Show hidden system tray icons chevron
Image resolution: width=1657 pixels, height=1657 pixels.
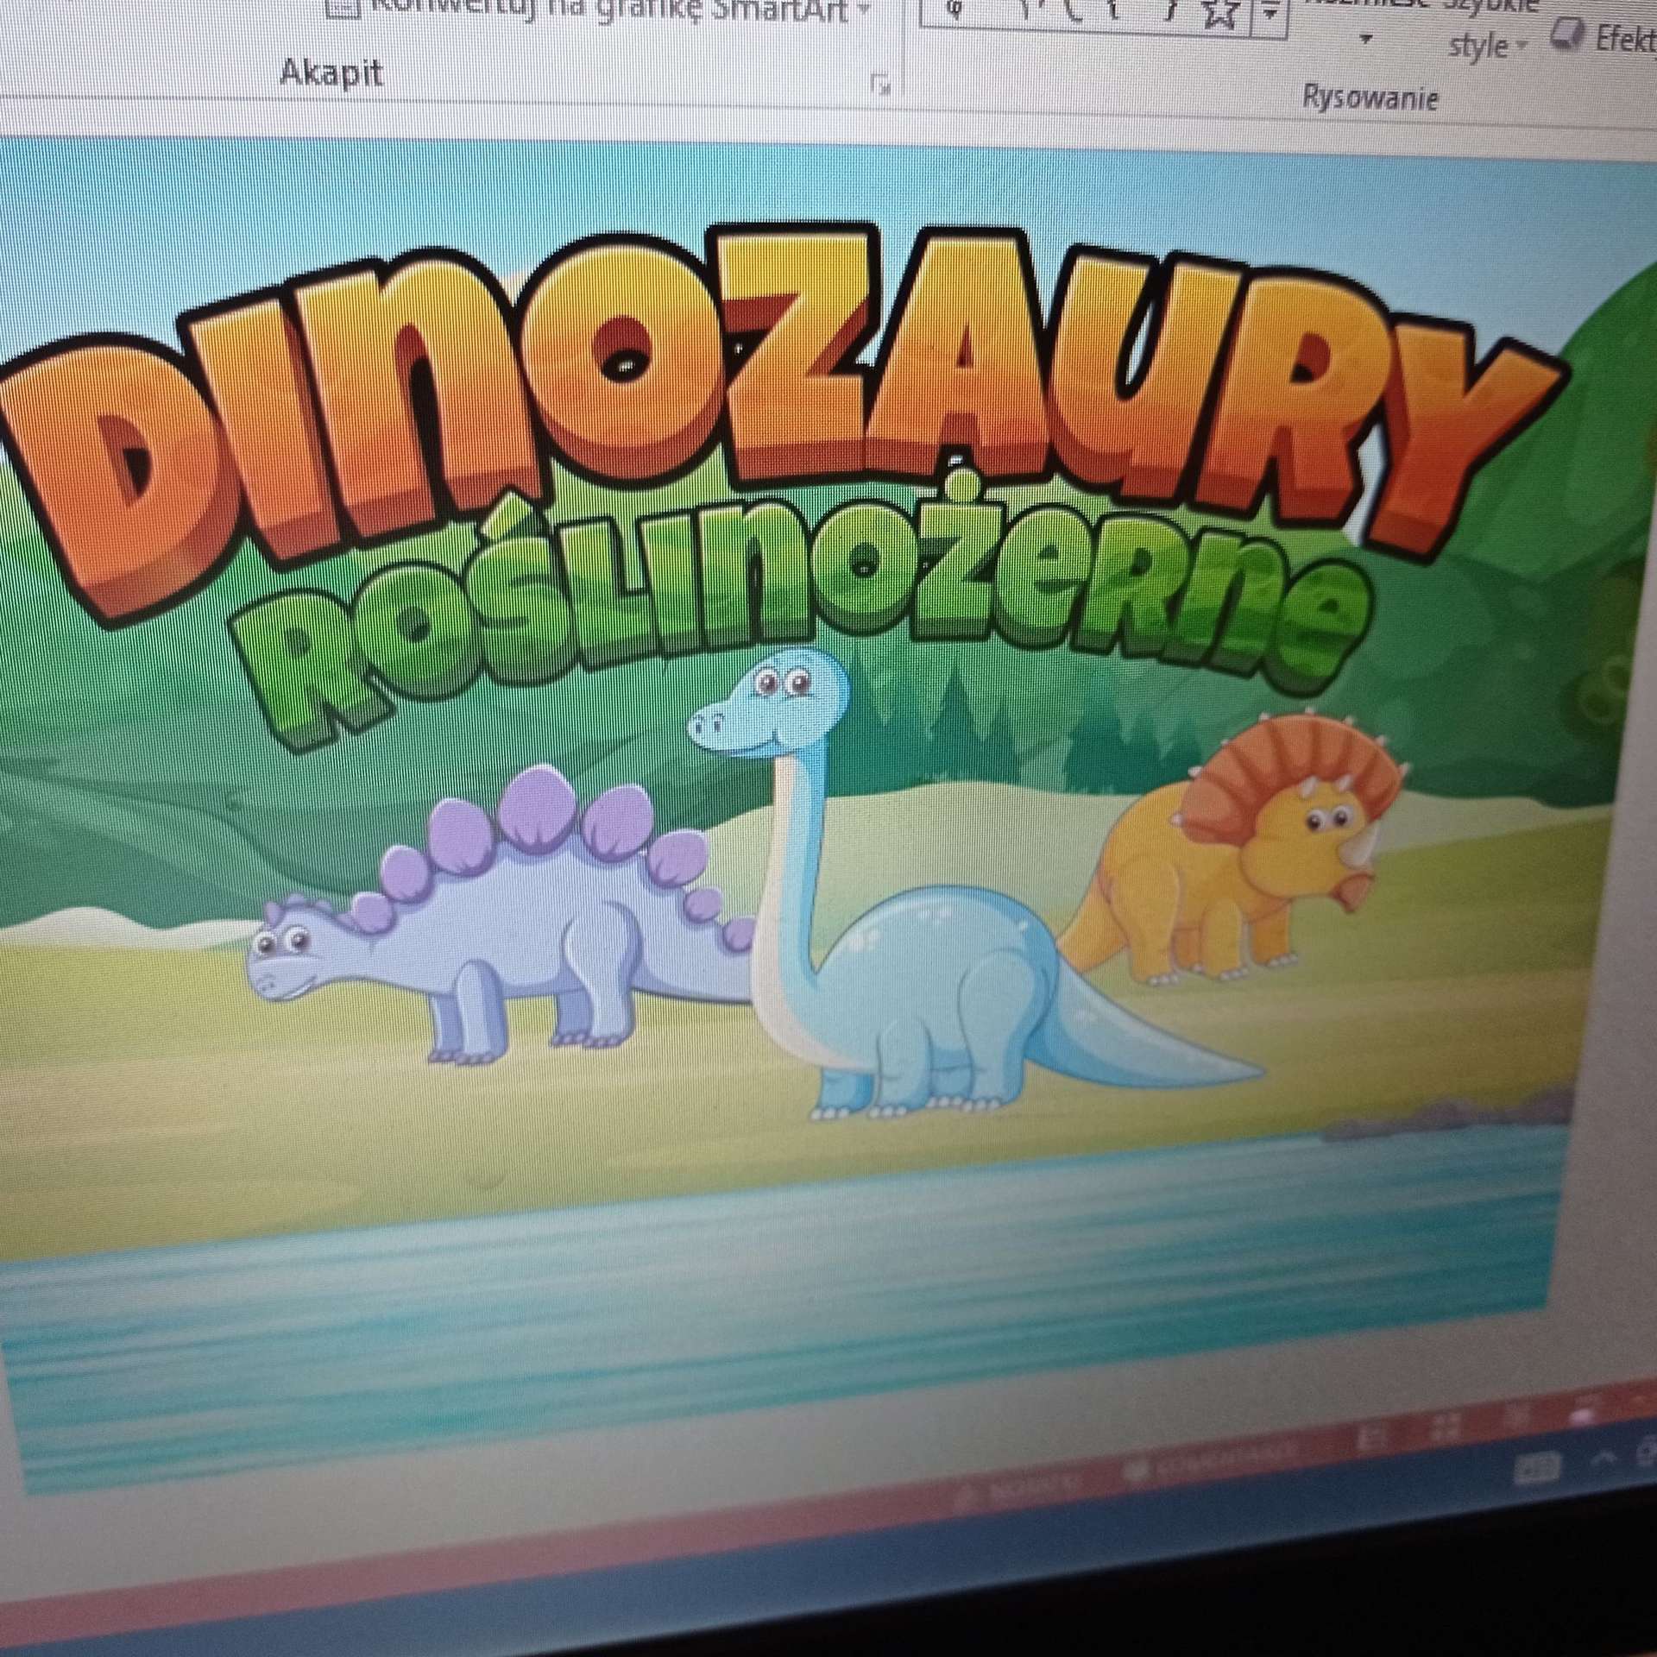1605,1460
